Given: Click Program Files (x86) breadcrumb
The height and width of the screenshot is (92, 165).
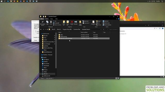Looking at the screenshot, I should coord(67,29).
